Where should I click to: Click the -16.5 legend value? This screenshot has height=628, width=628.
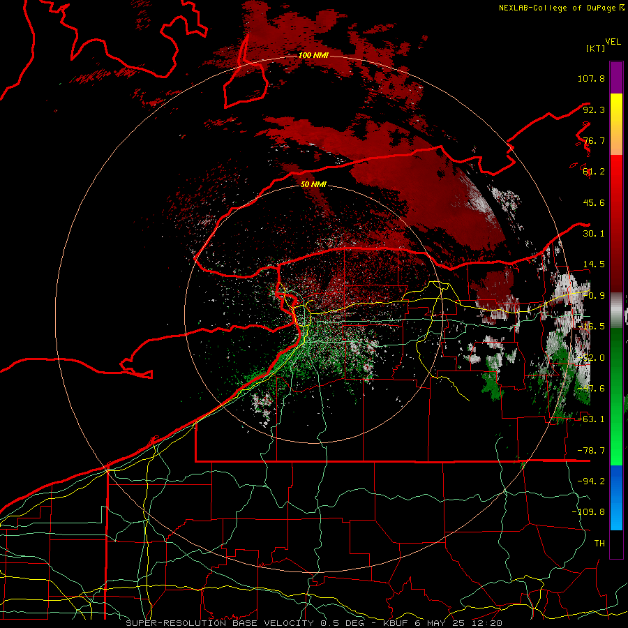[591, 327]
